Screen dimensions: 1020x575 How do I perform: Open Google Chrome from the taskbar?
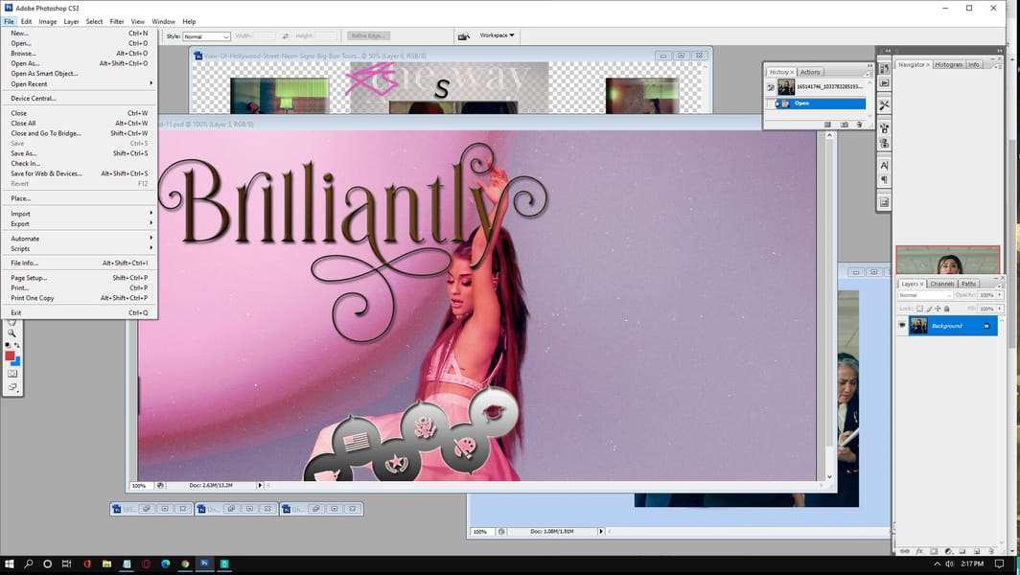[185, 563]
